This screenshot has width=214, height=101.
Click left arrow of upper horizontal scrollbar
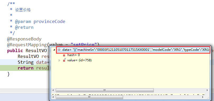coord(53,90)
